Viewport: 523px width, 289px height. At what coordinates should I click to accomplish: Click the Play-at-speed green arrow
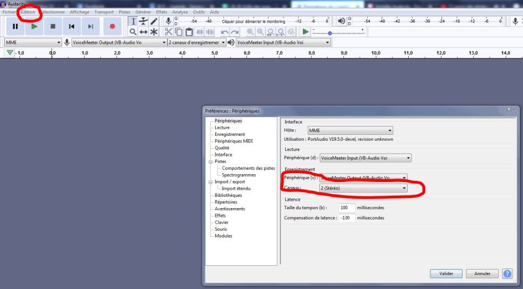click(x=305, y=32)
